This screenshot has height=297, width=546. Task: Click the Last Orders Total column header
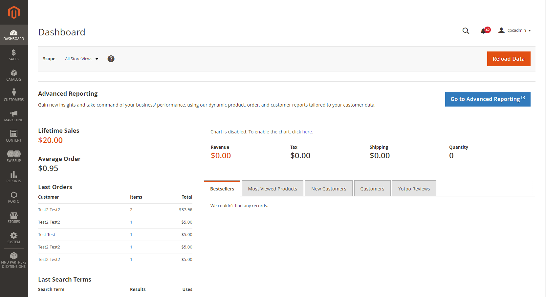click(x=187, y=197)
